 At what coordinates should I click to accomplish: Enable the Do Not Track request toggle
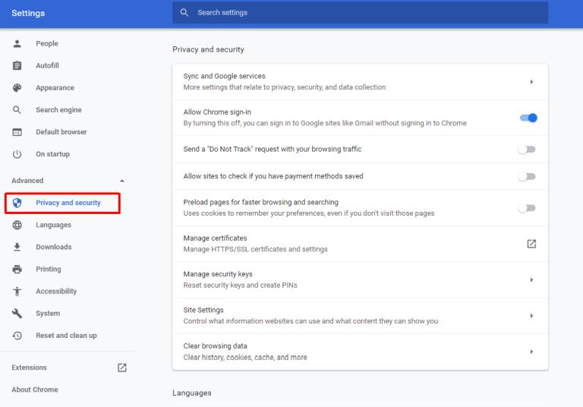click(527, 150)
